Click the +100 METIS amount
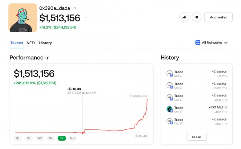This screenshot has width=241, height=149. [218, 107]
